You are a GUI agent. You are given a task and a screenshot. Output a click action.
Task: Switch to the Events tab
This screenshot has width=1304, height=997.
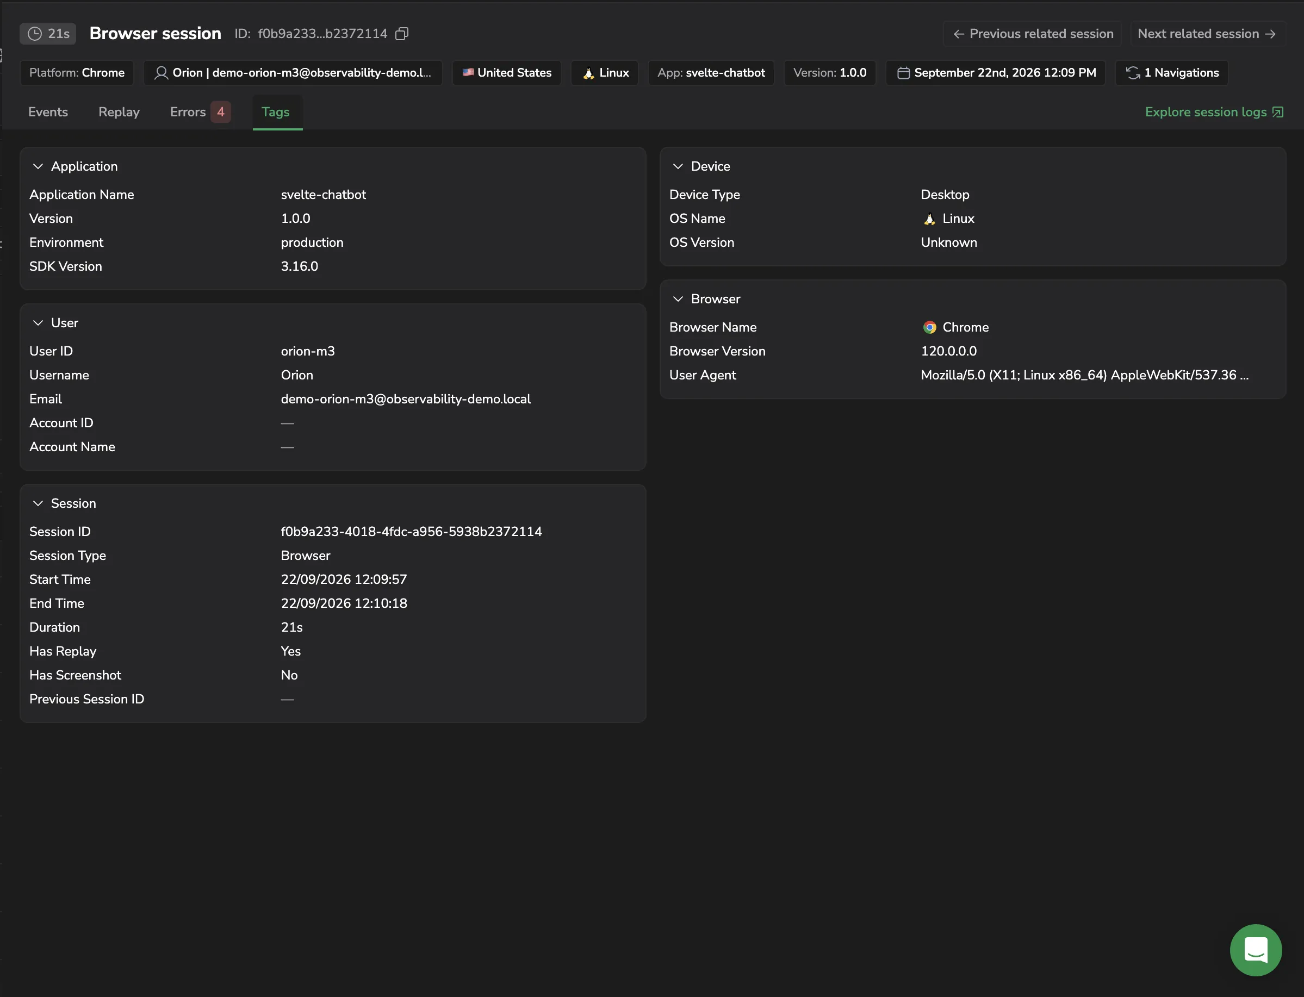48,112
